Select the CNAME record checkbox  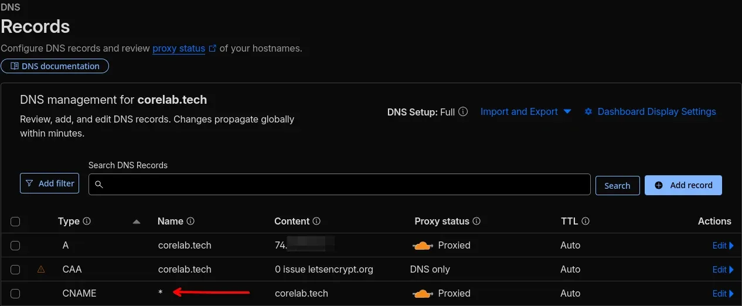tap(15, 294)
